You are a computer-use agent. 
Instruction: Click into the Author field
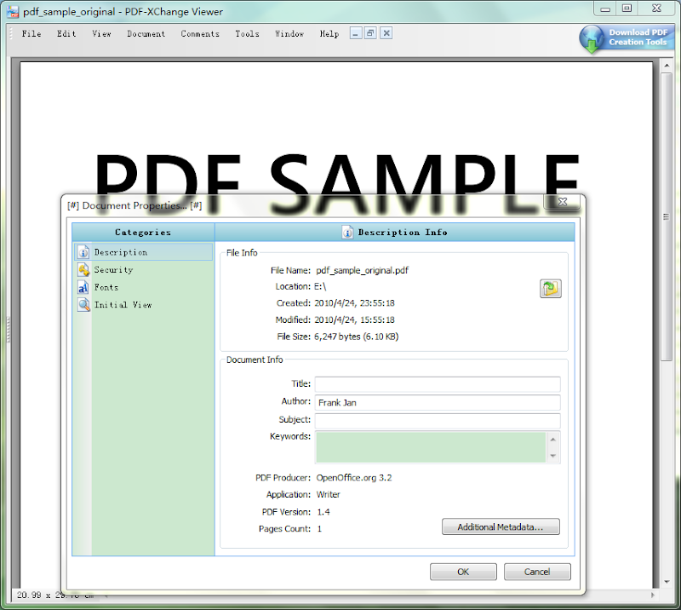[438, 403]
